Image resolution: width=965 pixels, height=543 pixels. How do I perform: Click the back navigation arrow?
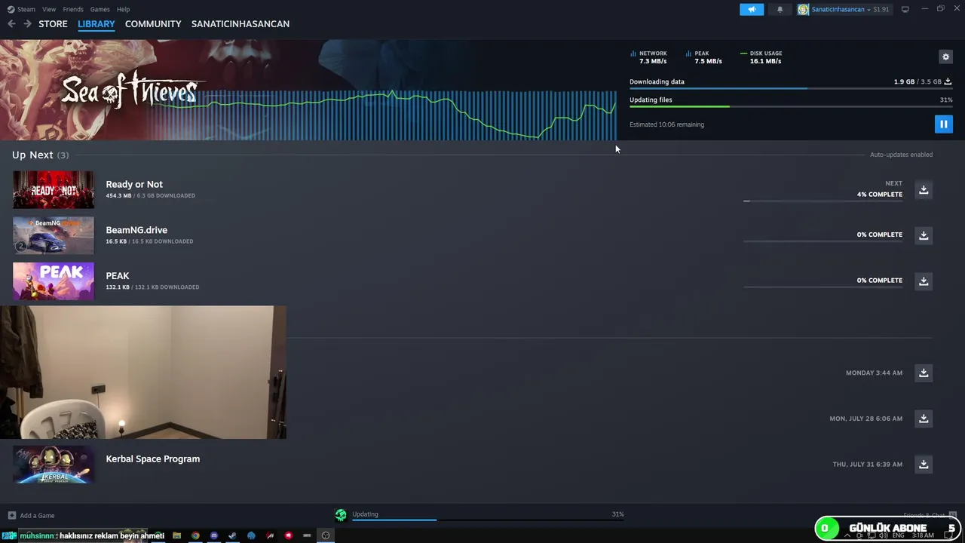11,24
